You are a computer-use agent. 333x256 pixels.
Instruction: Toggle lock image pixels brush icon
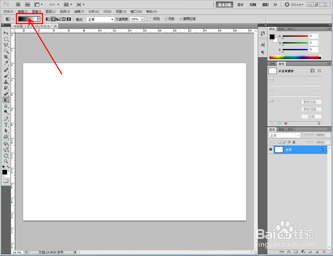coord(284,142)
